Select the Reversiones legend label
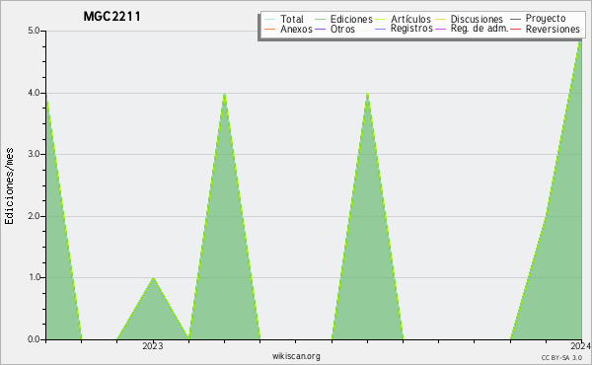The width and height of the screenshot is (592, 365). point(553,29)
